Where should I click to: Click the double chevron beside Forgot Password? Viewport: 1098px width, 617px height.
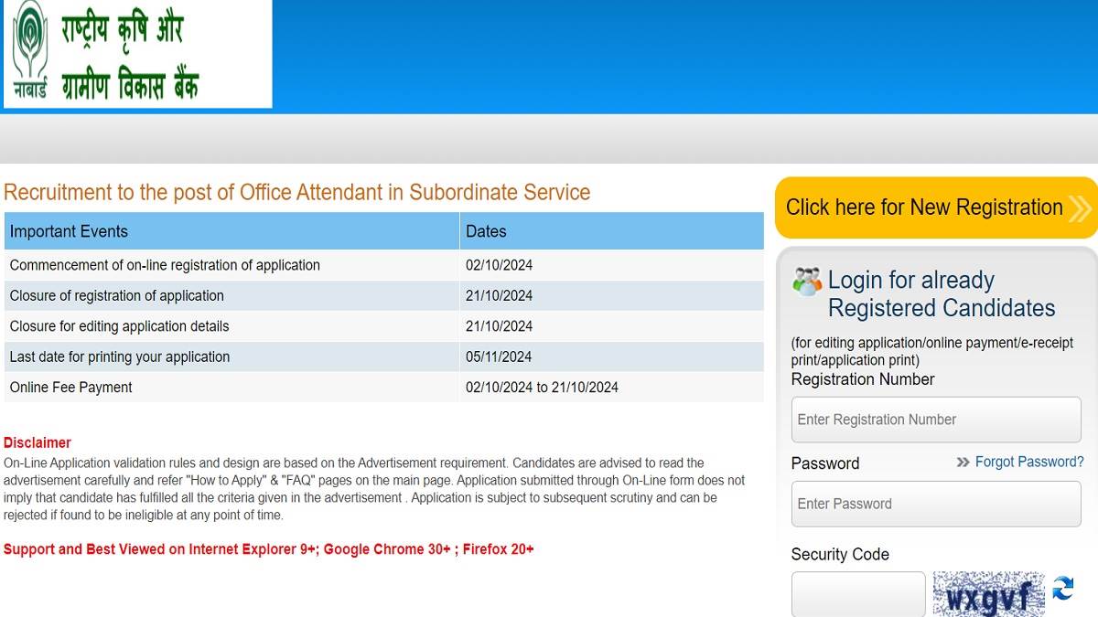[963, 463]
